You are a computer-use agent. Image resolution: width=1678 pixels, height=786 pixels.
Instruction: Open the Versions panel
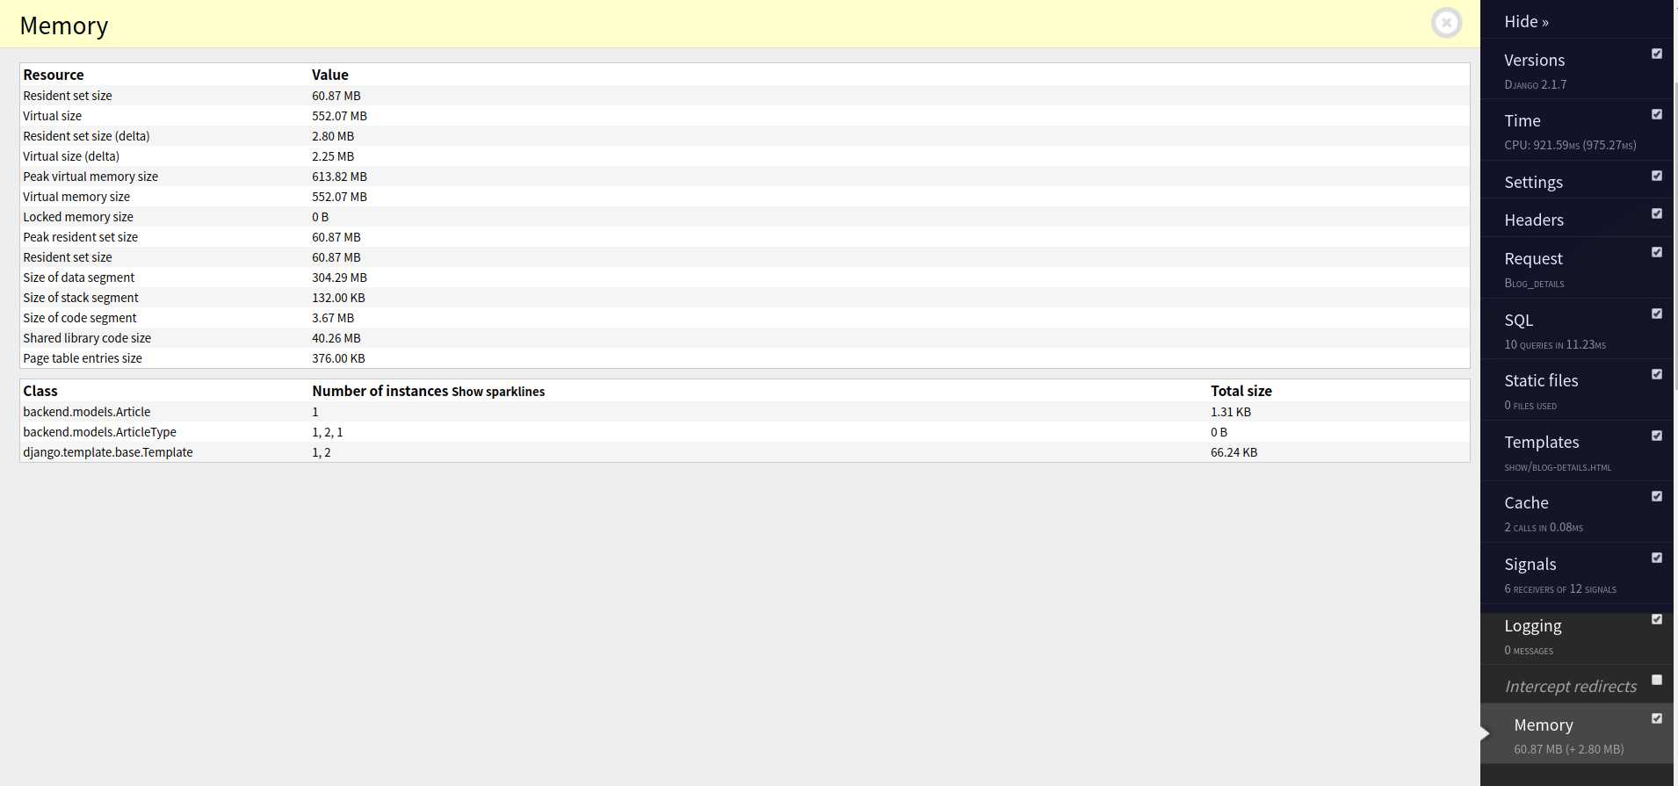tap(1534, 60)
